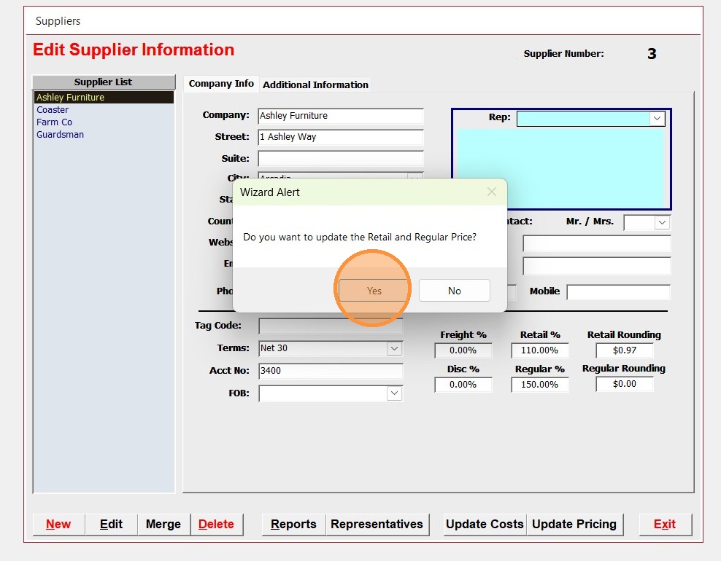The image size is (721, 561).
Task: Click the New supplier button
Action: 58,524
